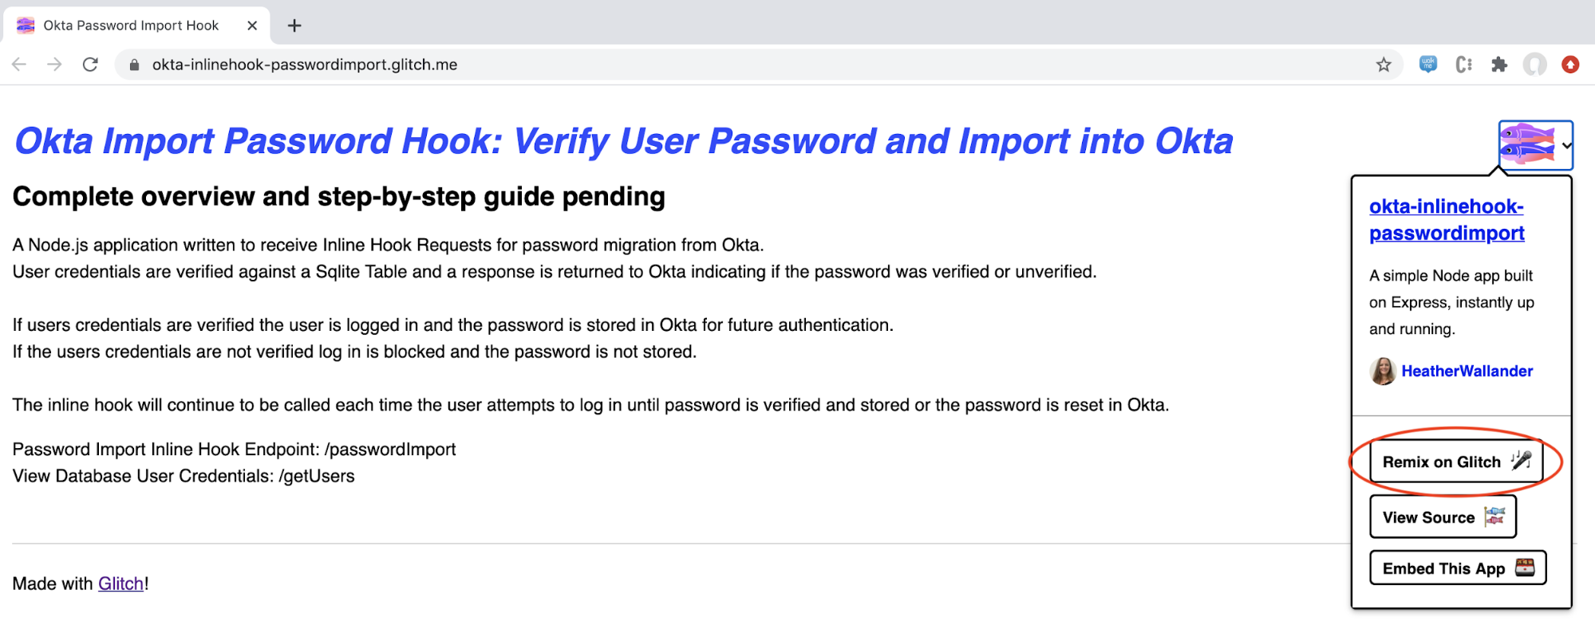The height and width of the screenshot is (629, 1595).
Task: Open HeatherWallander's profile link
Action: pos(1467,371)
